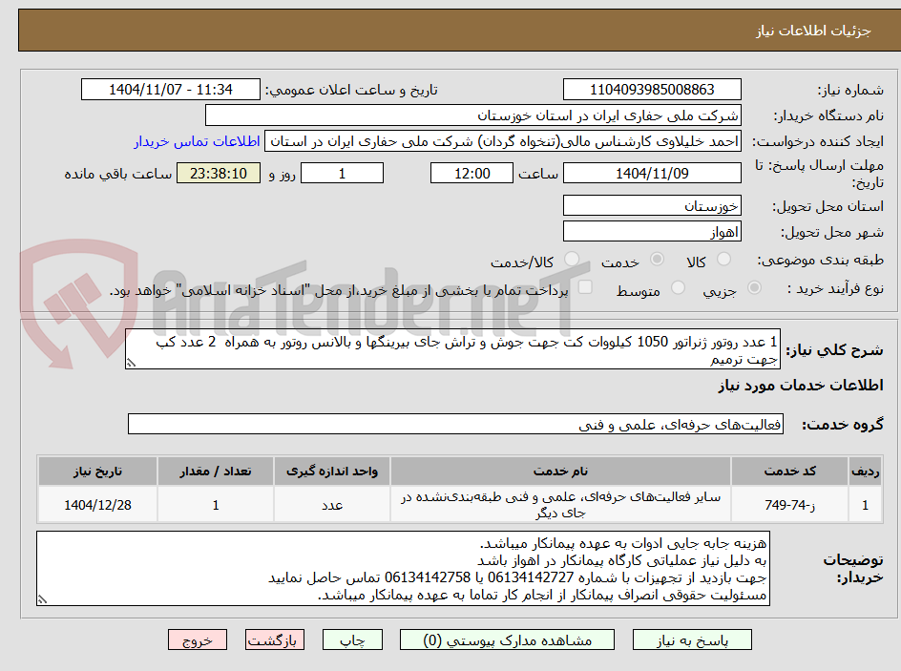
Task: Click the remaining time counter 23:38:10
Action: [218, 174]
